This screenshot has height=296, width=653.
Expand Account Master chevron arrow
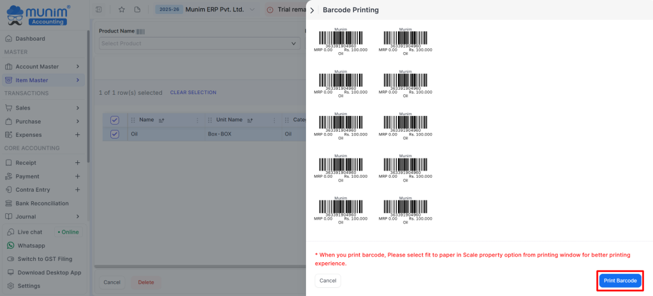(x=78, y=66)
